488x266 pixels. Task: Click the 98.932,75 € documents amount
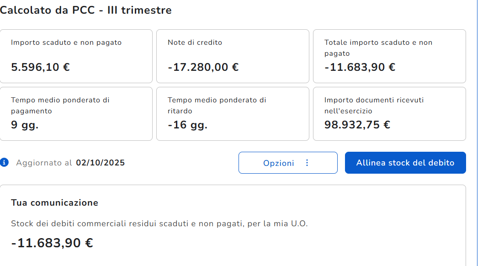(x=357, y=125)
